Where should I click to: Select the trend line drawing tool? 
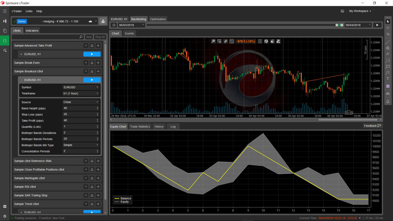(388, 42)
